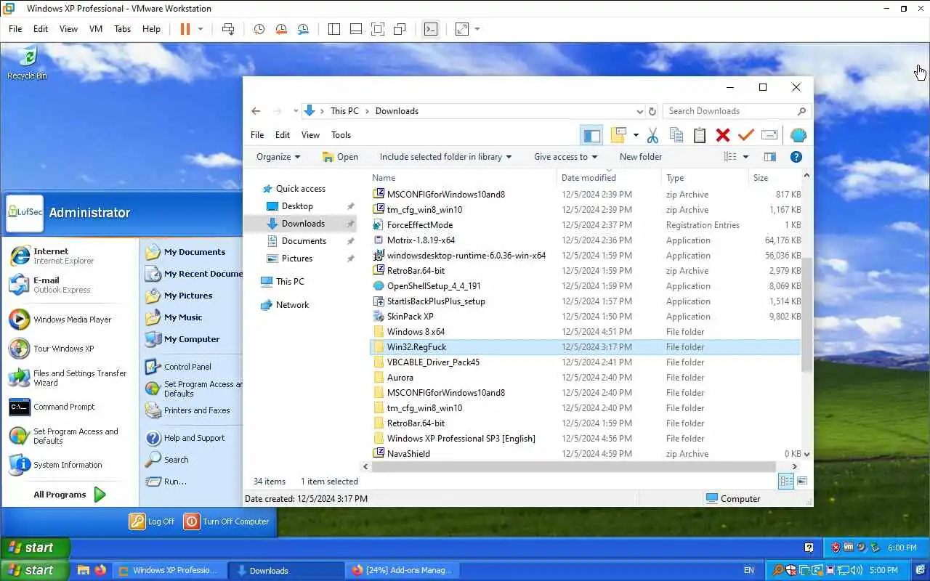
Task: Open the Give access to dropdown
Action: [x=565, y=157]
